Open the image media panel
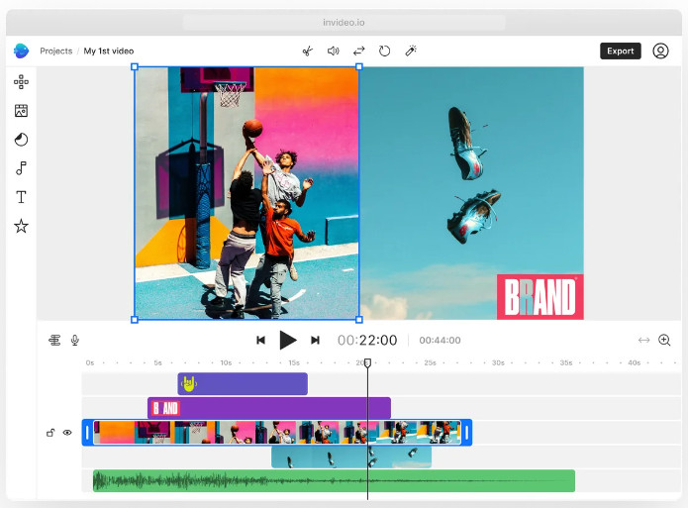Viewport: 688px width, 508px height. coord(21,111)
